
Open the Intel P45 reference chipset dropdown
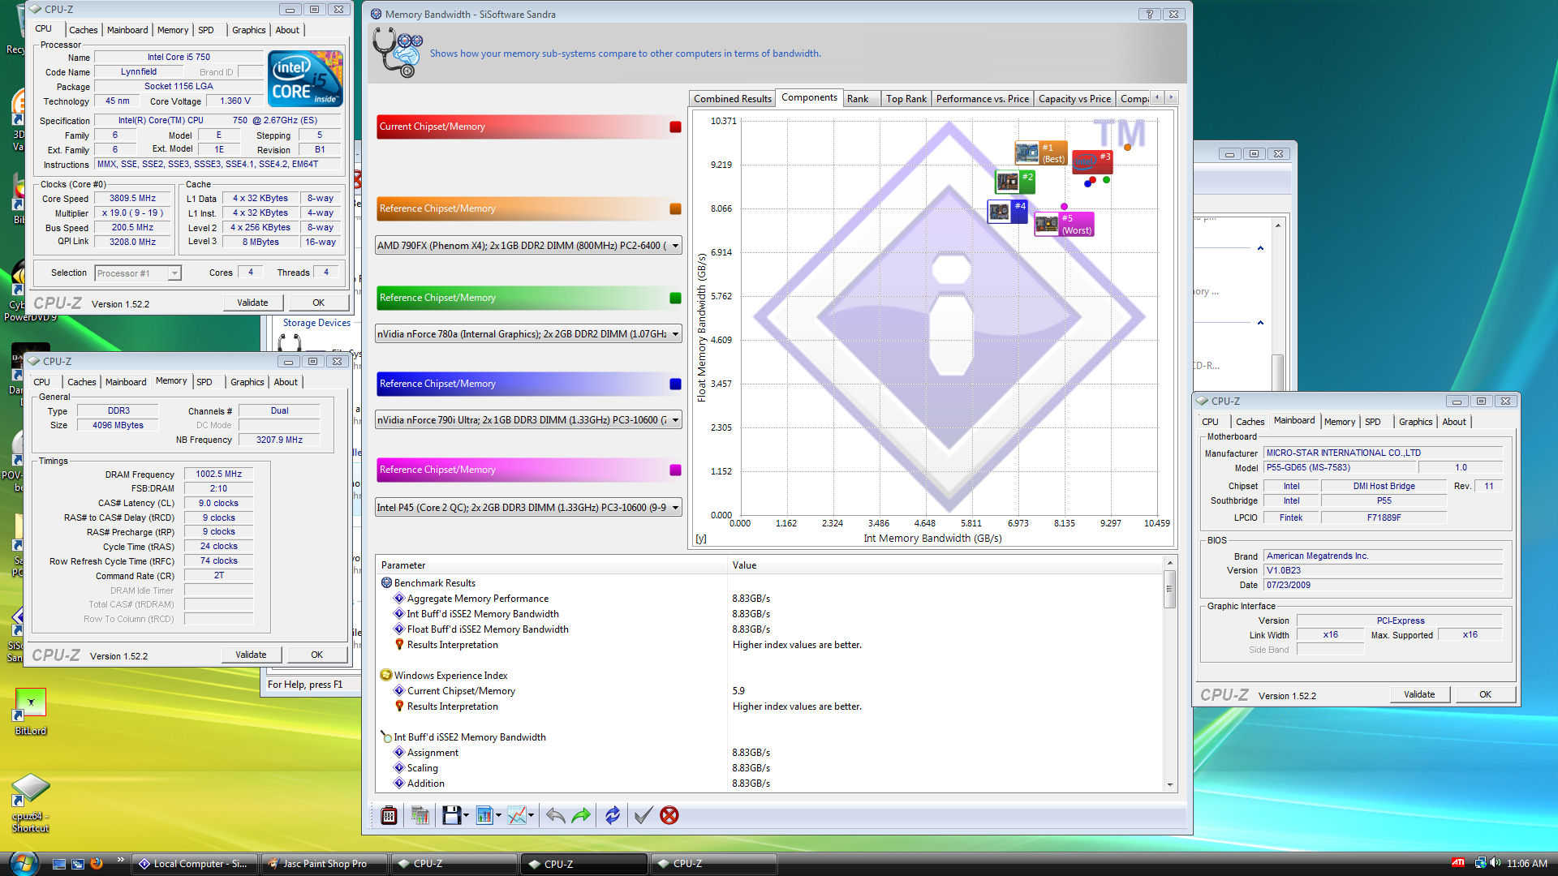tap(675, 508)
